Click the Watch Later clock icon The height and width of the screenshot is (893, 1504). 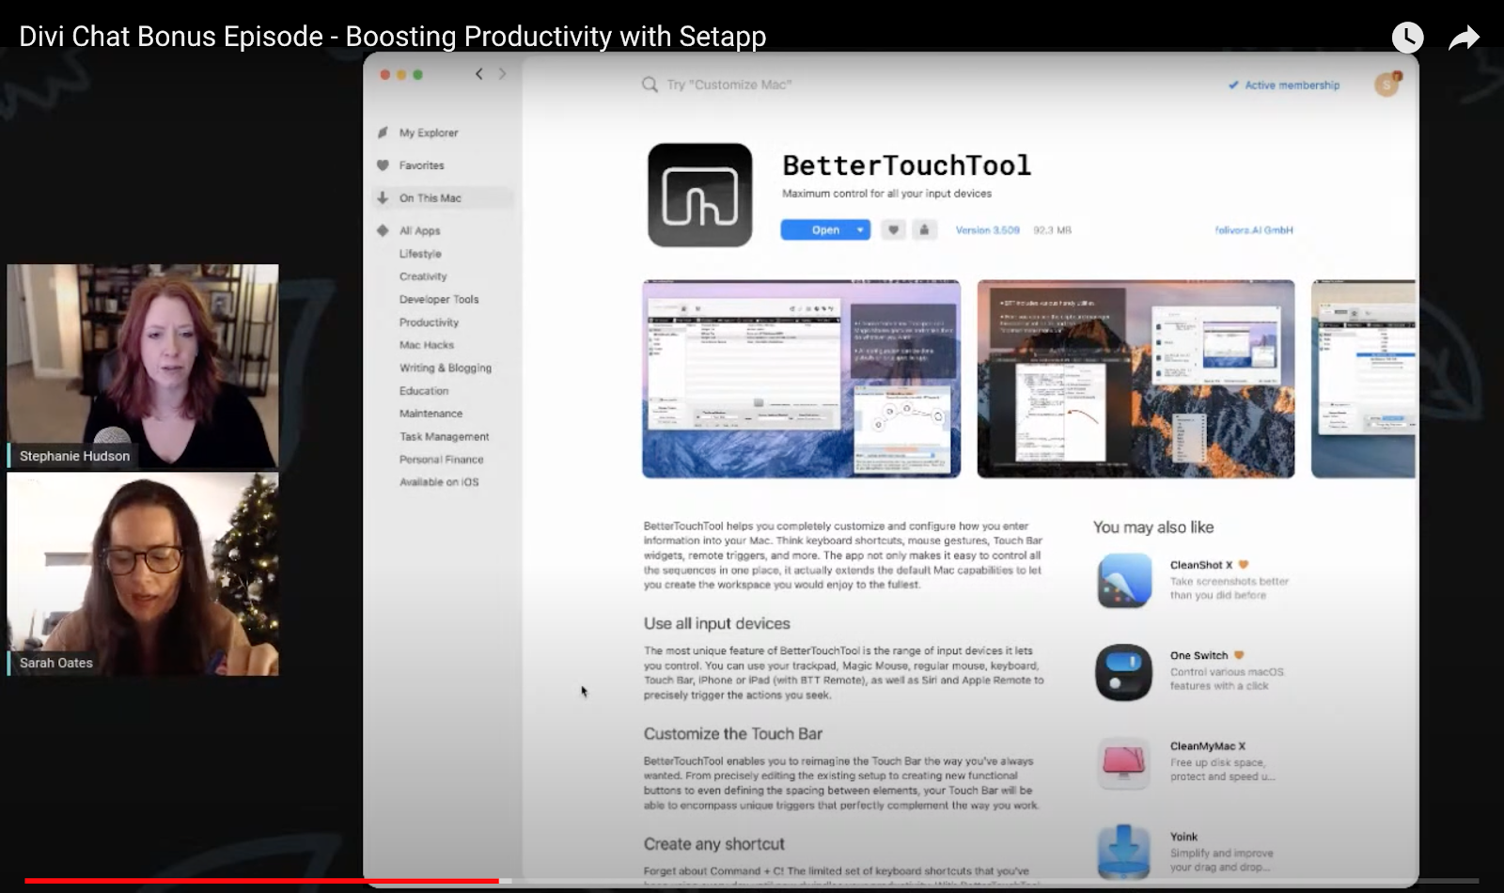pos(1407,38)
